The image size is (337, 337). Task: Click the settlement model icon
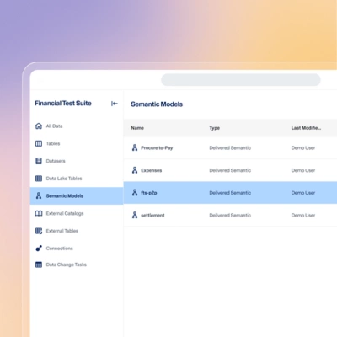pos(135,215)
